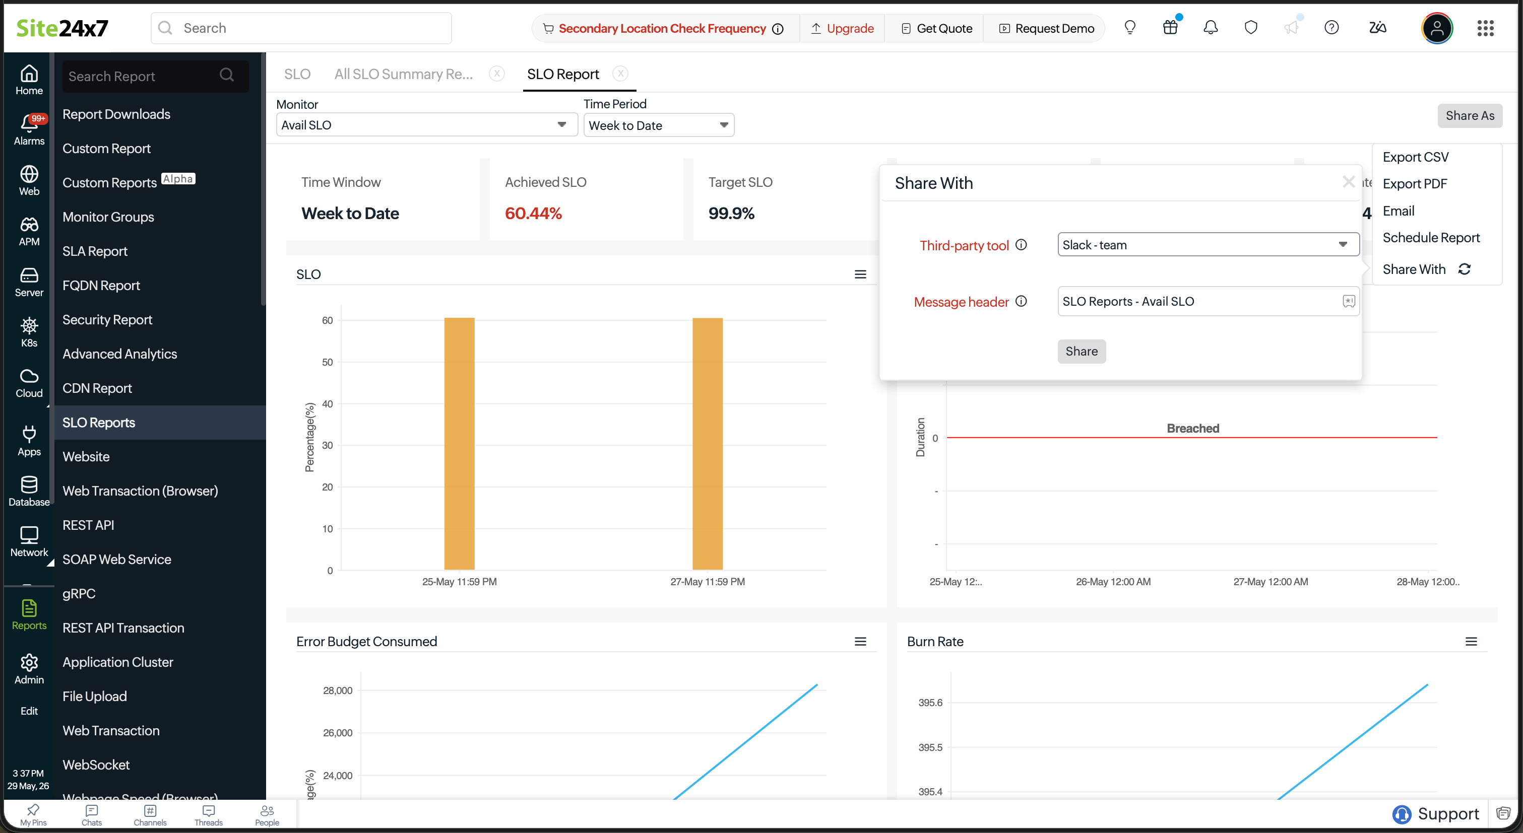Screen dimensions: 1523x833
Task: Open Channels in bottom bar
Action: 150,815
